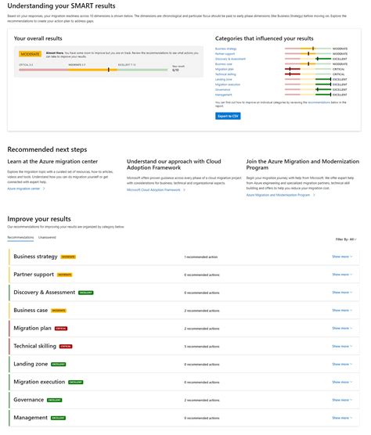Viewport: 371px width, 435px height.
Task: Open the Landing zone category link
Action: click(223, 80)
